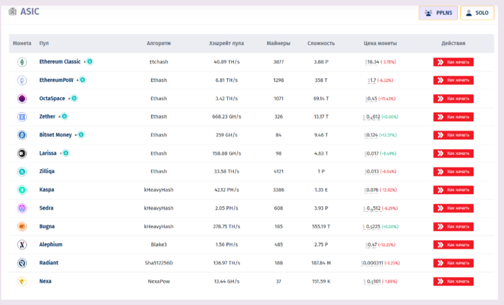The image size is (504, 305).
Task: Click the Zilliqa badge next to EthereumPoW
Action: [x=83, y=79]
